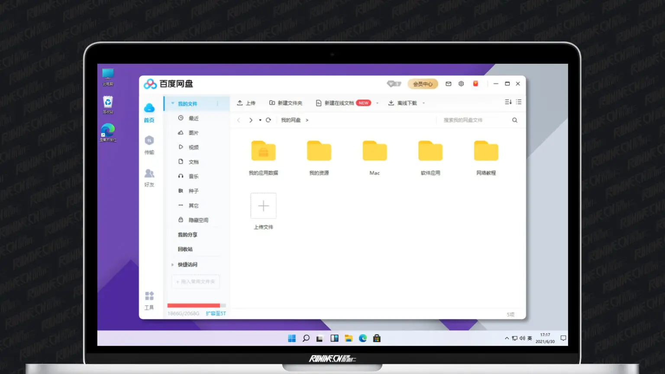Focus the 搜索我的网盘文件 search field
Image resolution: width=665 pixels, height=374 pixels.
pyautogui.click(x=475, y=120)
